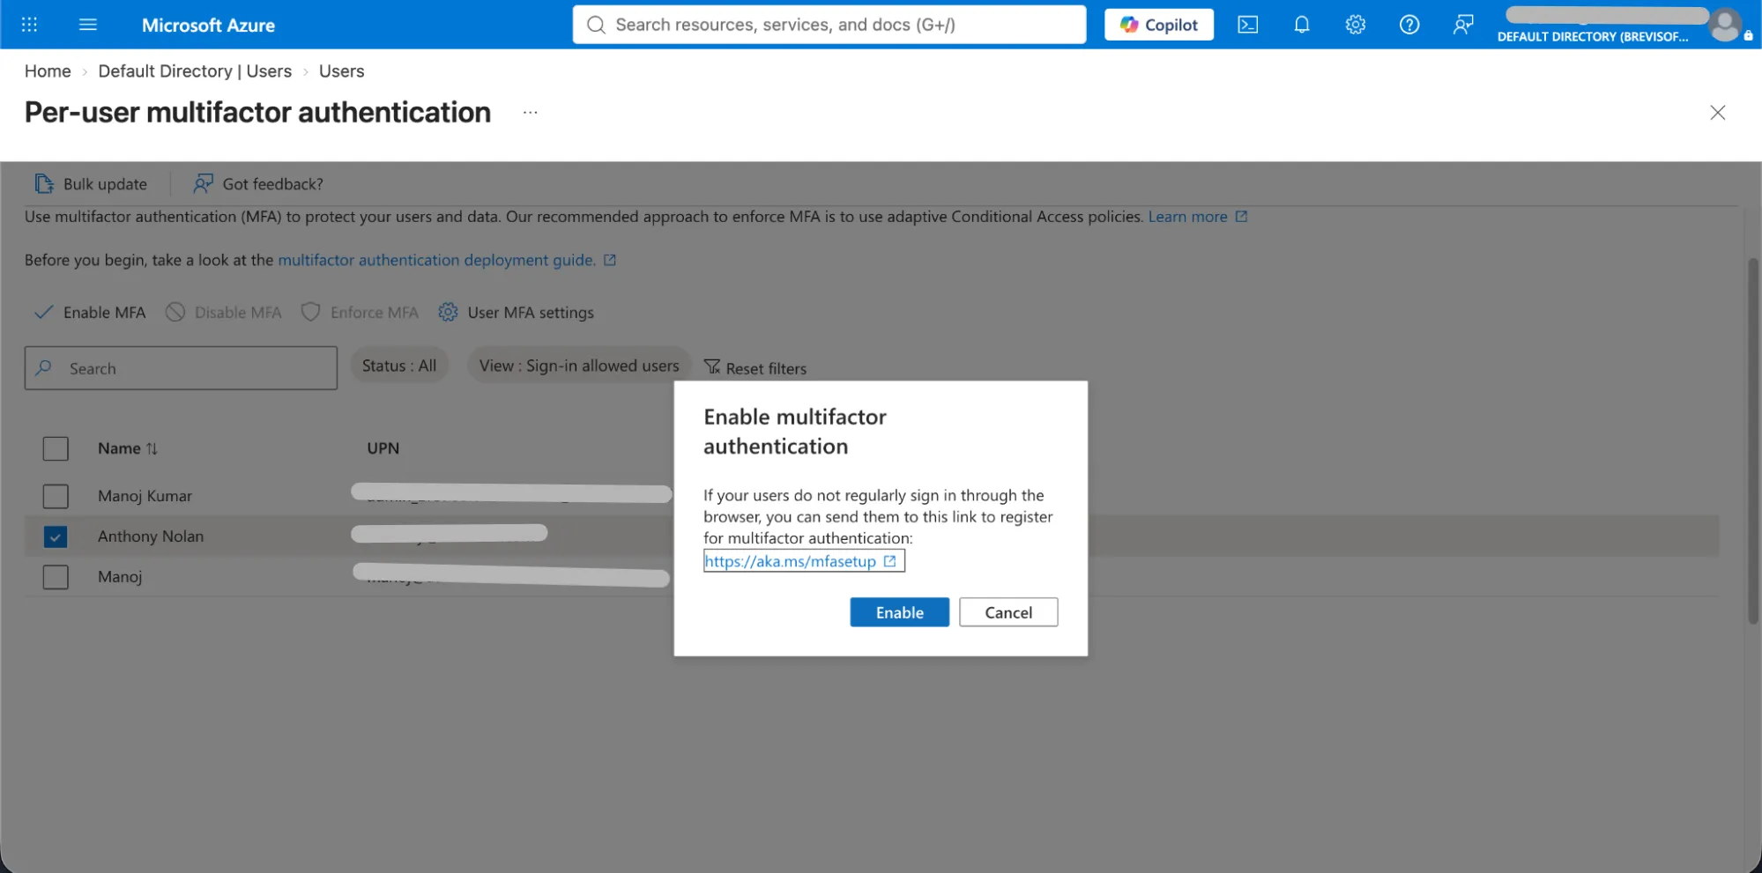Close the Per-user multifactor authentication blade
Screen dimensions: 1762x873
click(x=1717, y=113)
